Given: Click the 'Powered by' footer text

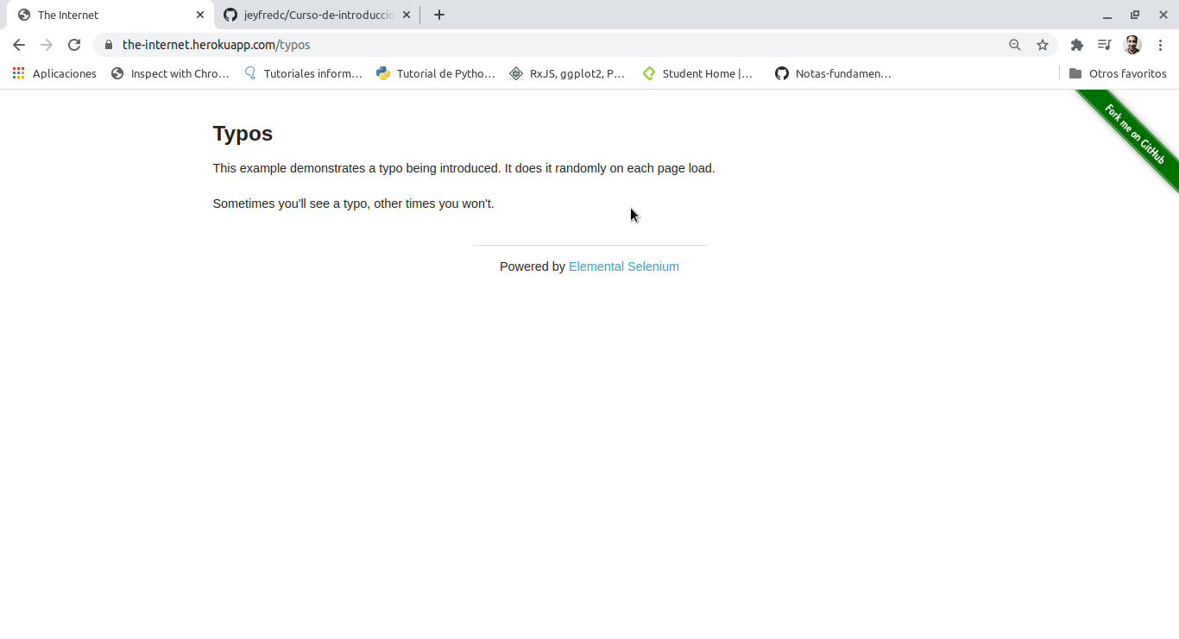Looking at the screenshot, I should click(533, 266).
